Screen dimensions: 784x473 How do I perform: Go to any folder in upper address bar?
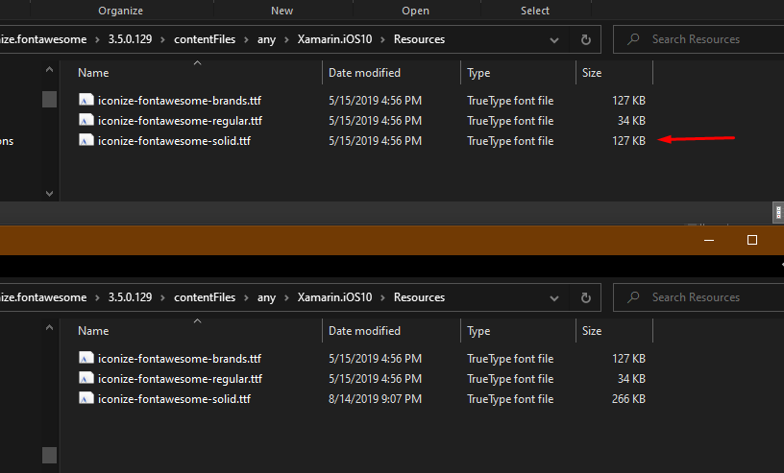[266, 39]
